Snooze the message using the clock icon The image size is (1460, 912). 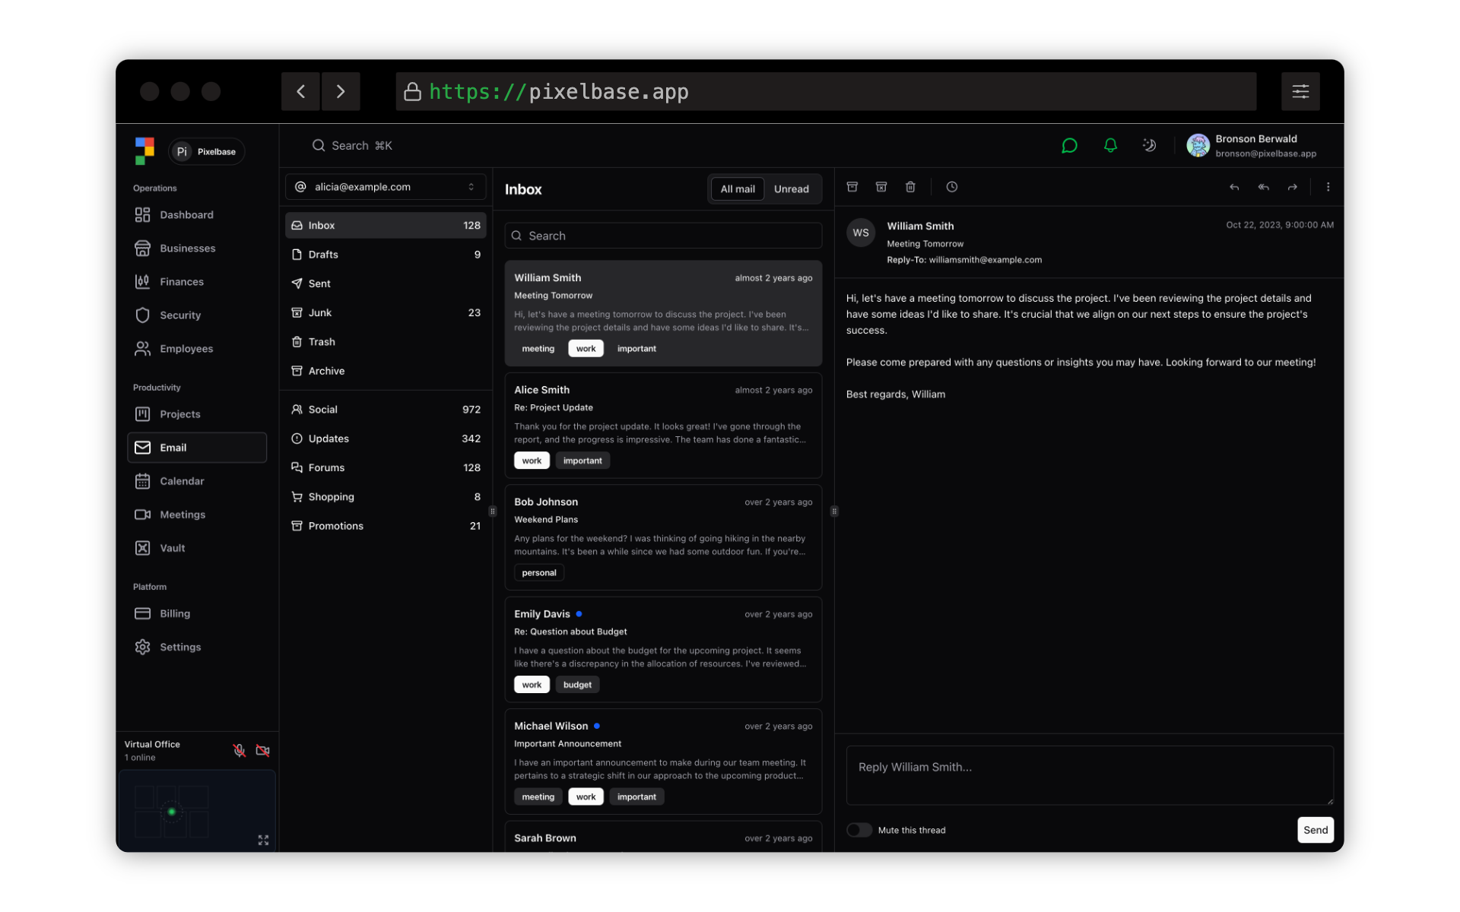click(952, 187)
